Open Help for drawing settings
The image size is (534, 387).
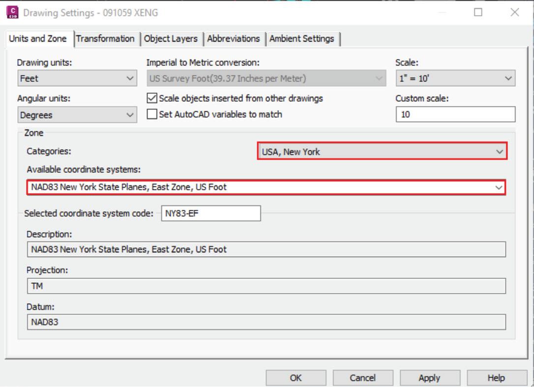click(497, 378)
